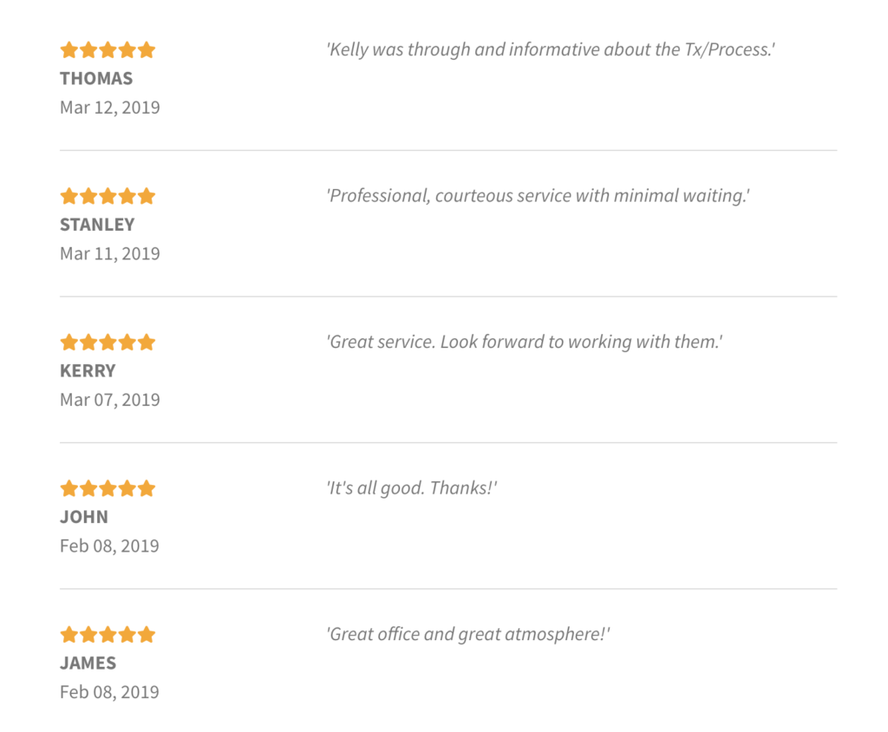The image size is (888, 732).
Task: Click John's Feb 08, 2019 date
Action: (x=109, y=546)
